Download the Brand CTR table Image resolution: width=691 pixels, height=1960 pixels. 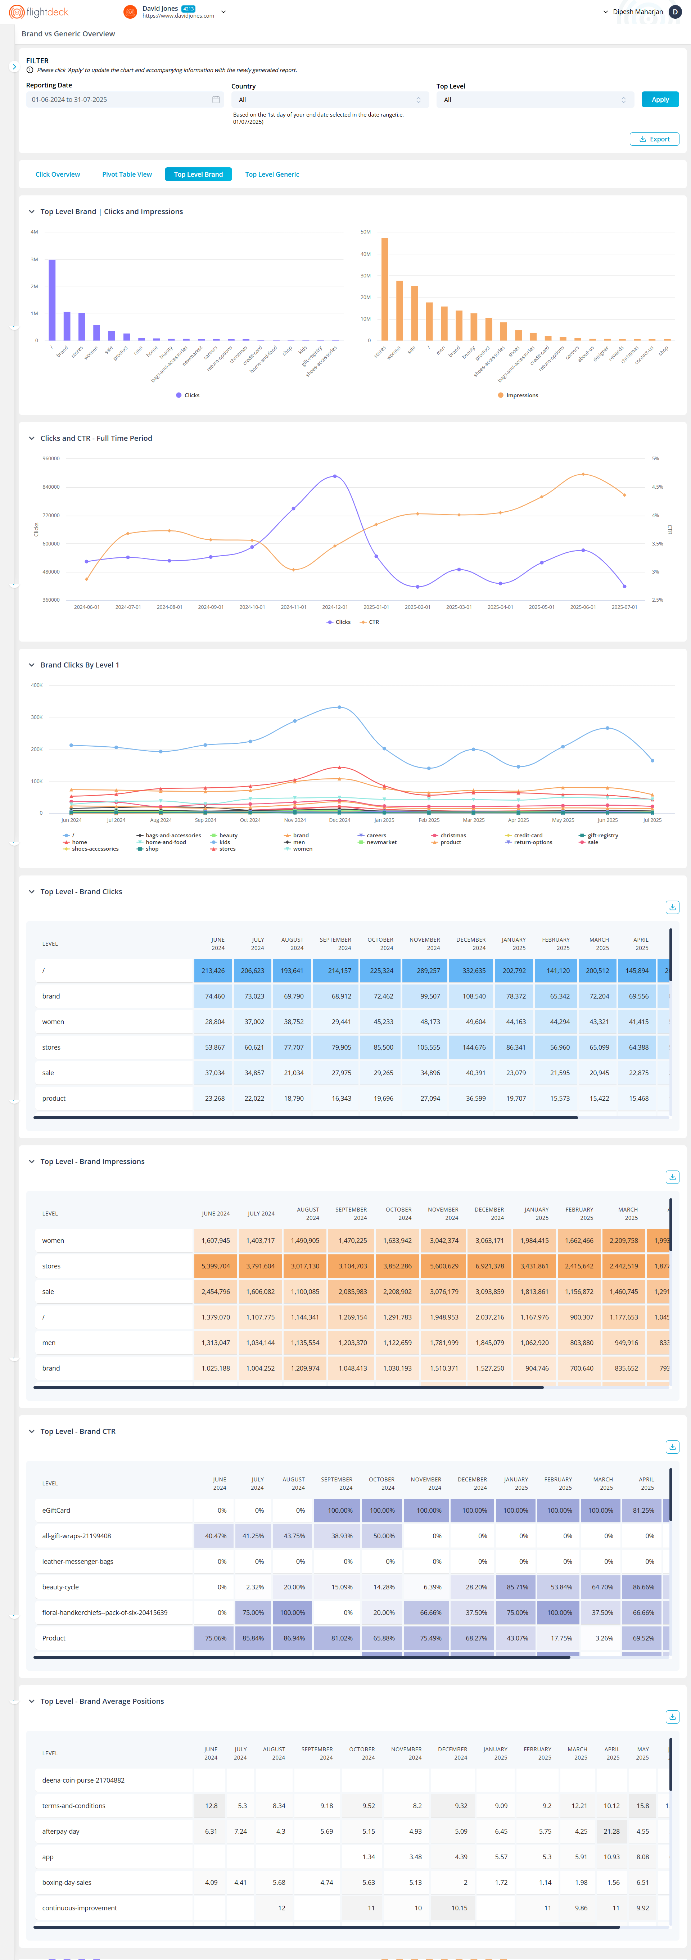point(672,1447)
